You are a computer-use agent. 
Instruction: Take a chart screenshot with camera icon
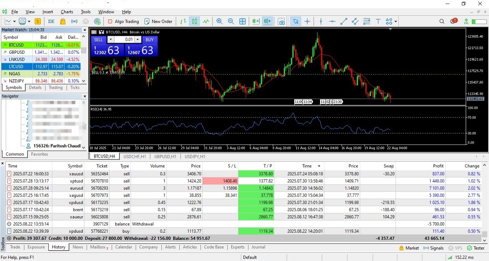click(282, 21)
